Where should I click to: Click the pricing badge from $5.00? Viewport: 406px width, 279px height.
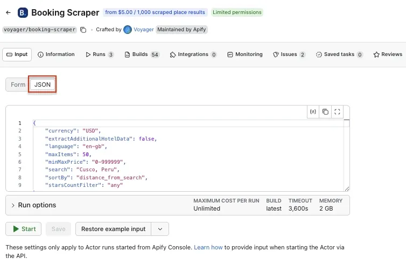coord(155,12)
